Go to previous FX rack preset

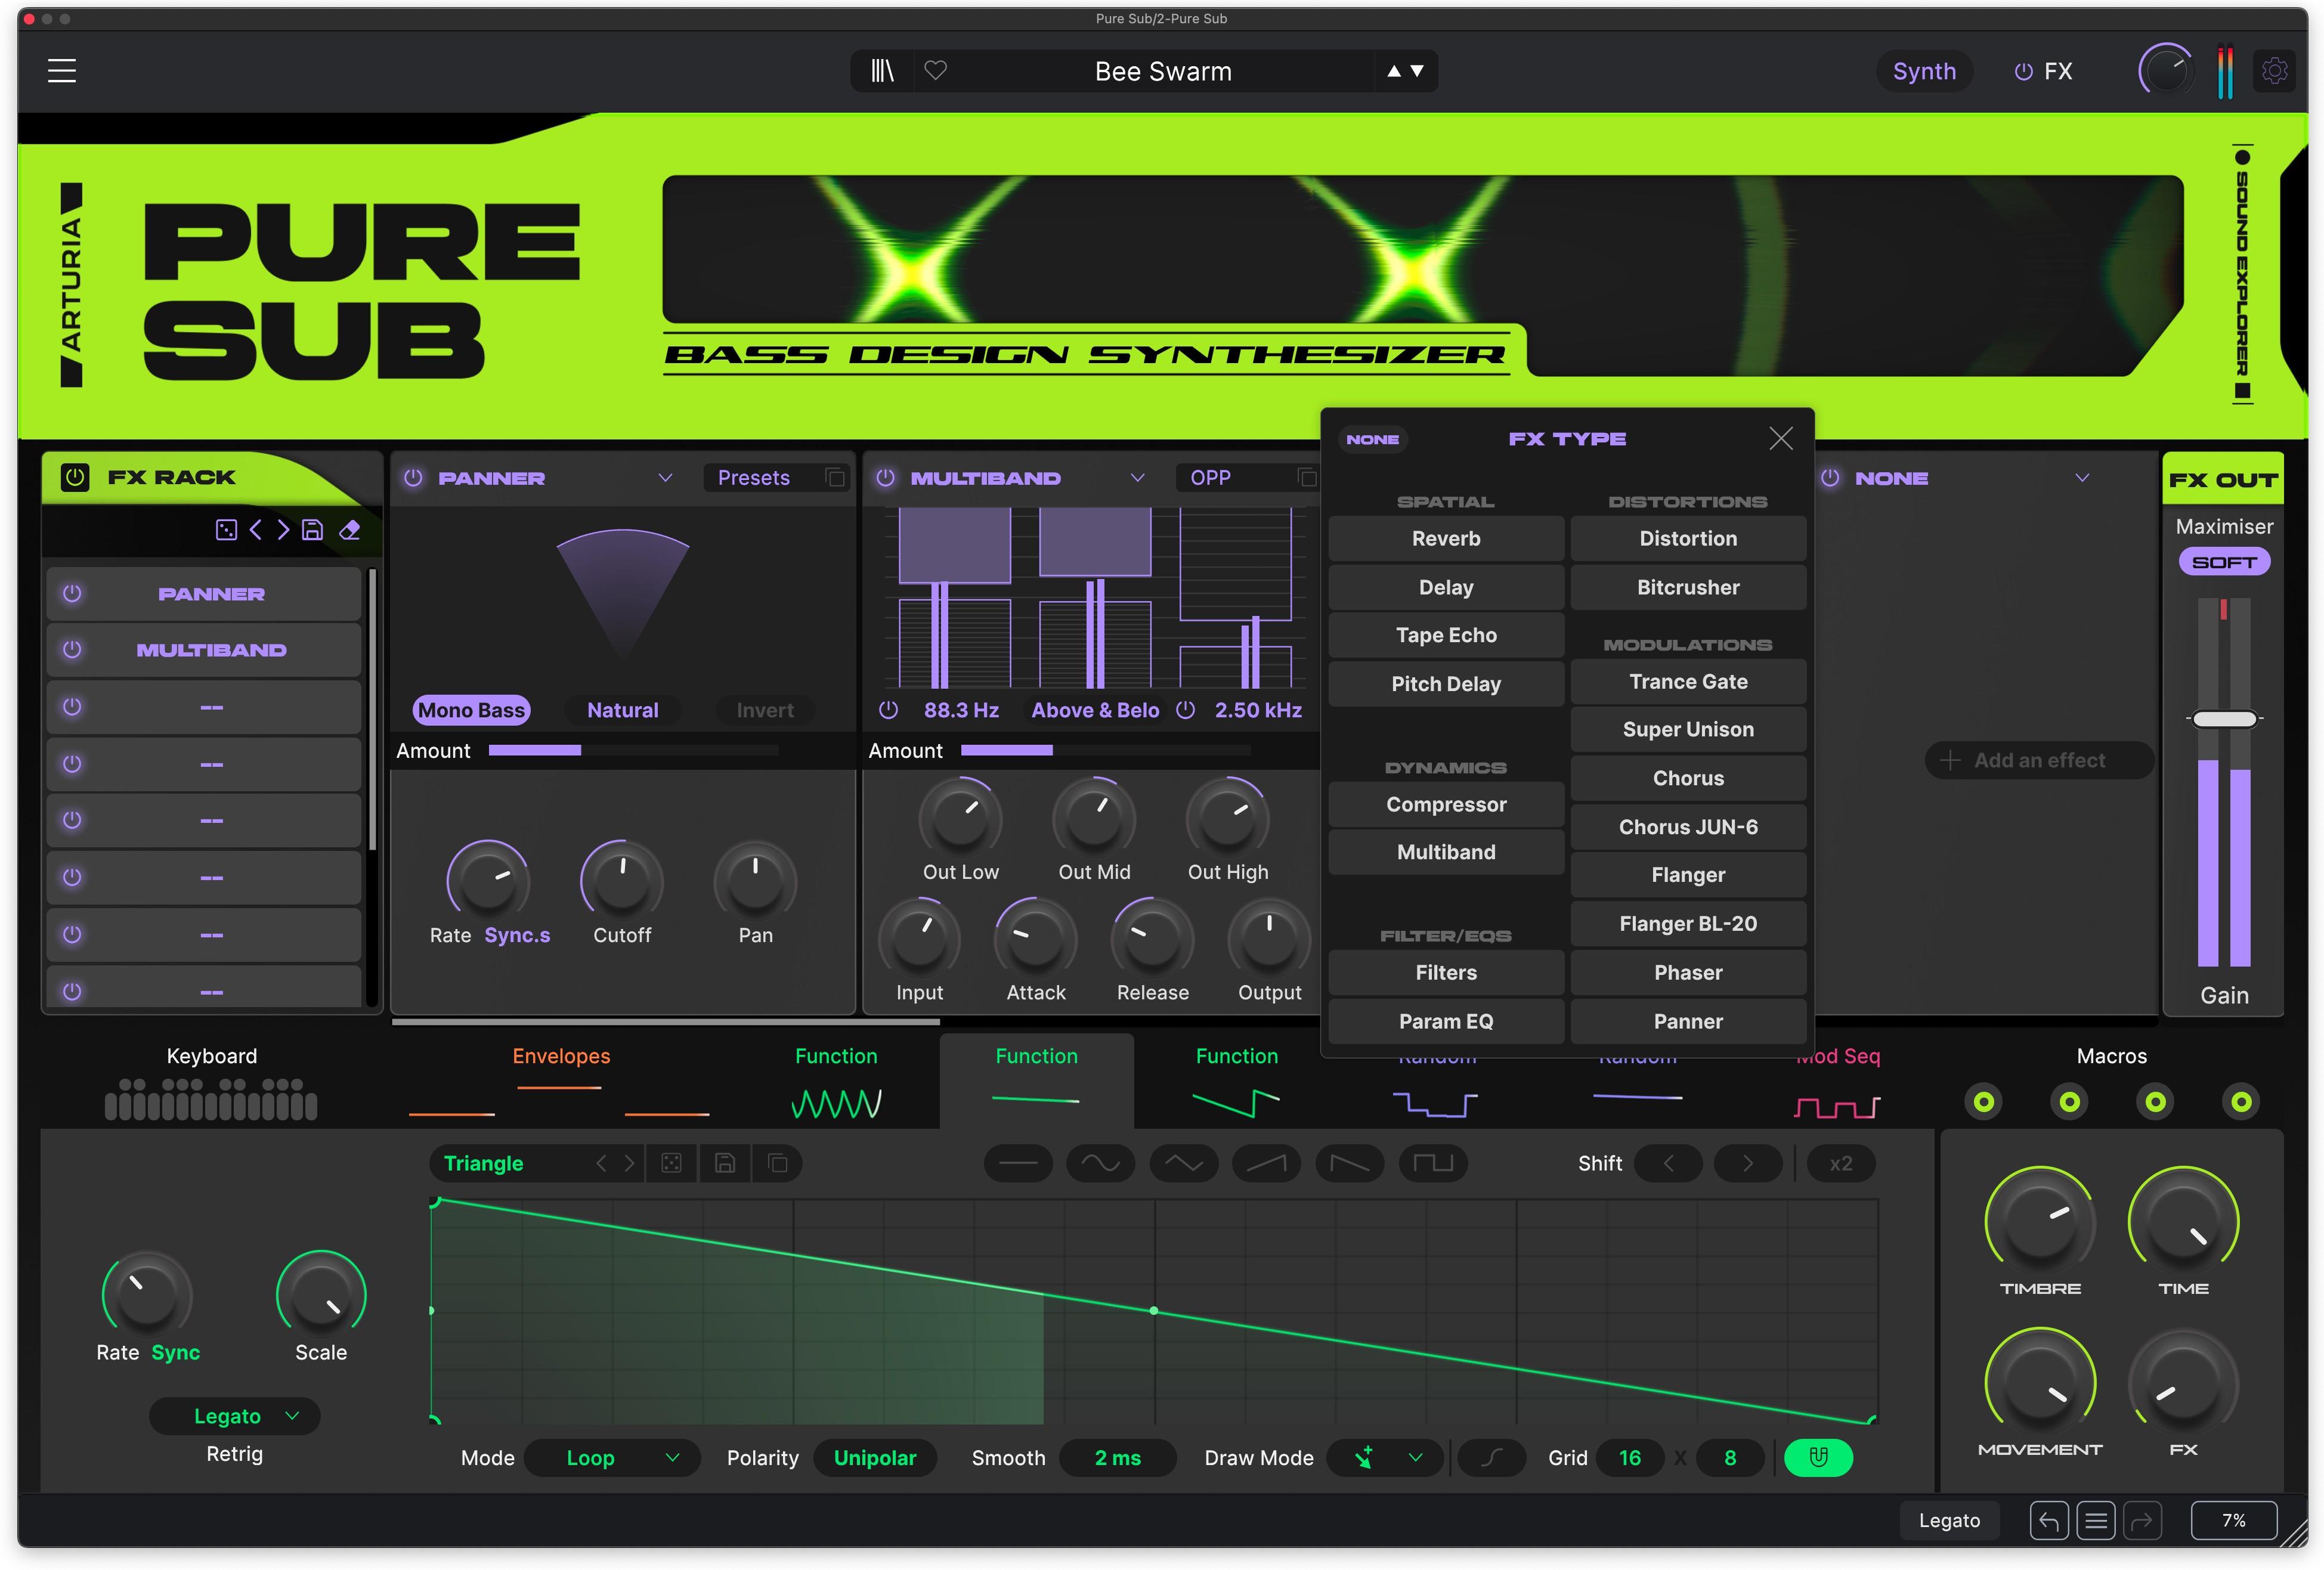[x=256, y=530]
